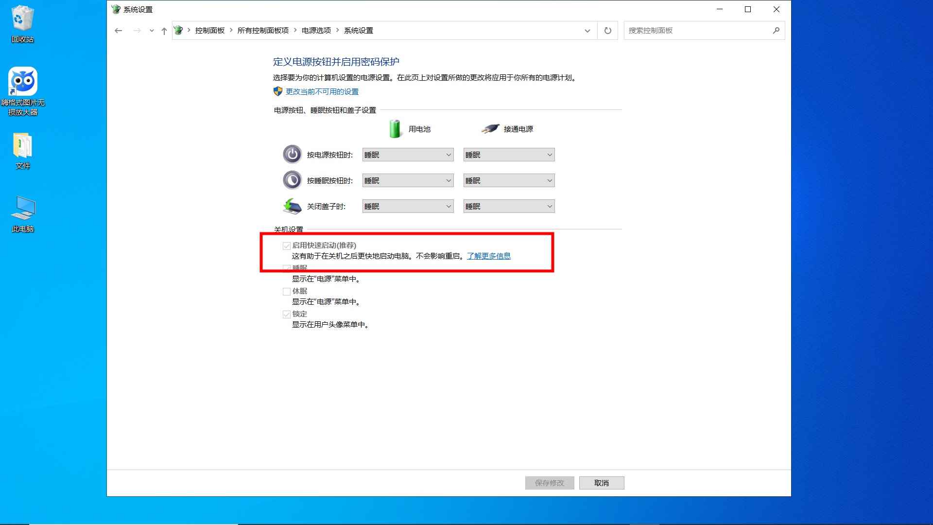
Task: Click the 了解更多信息 link
Action: pyautogui.click(x=489, y=256)
